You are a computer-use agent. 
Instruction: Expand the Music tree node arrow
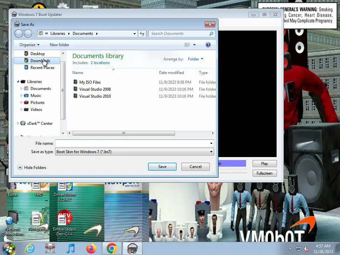click(21, 95)
